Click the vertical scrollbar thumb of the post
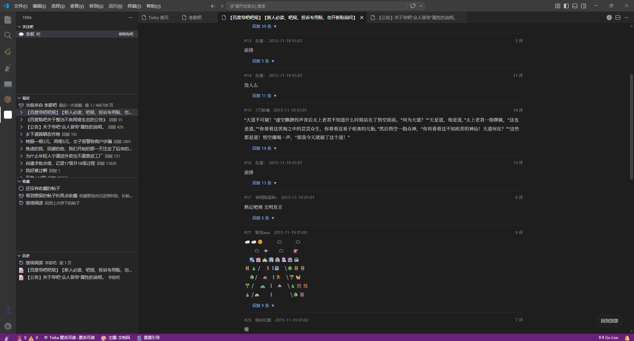 click(x=631, y=127)
